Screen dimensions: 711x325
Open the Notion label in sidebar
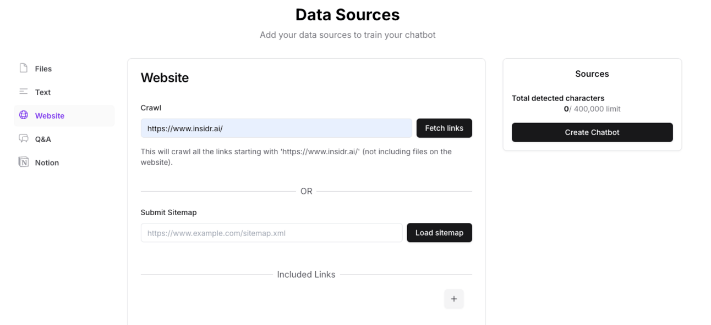coord(47,163)
